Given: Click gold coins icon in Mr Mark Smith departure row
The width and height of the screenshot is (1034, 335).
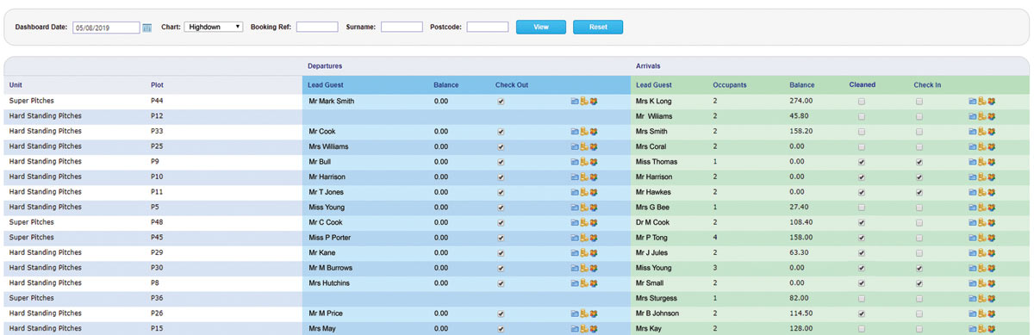Looking at the screenshot, I should click(x=584, y=102).
